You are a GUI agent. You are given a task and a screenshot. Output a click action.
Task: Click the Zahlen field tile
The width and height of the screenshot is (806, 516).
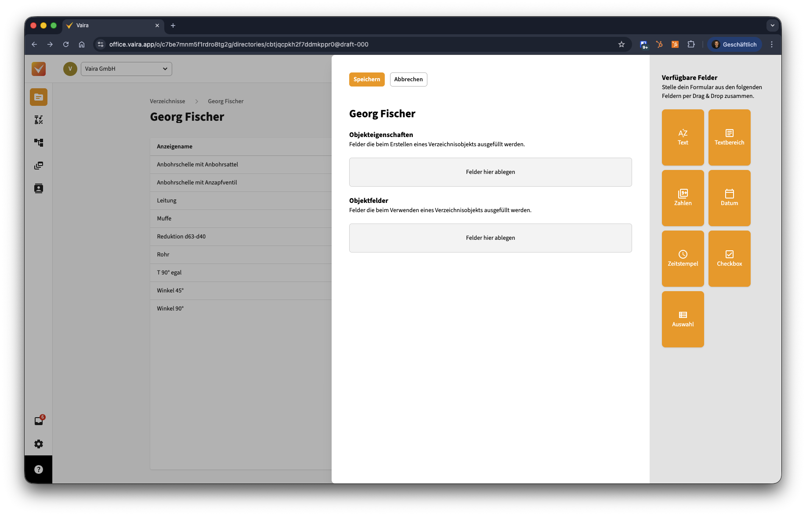(x=683, y=198)
